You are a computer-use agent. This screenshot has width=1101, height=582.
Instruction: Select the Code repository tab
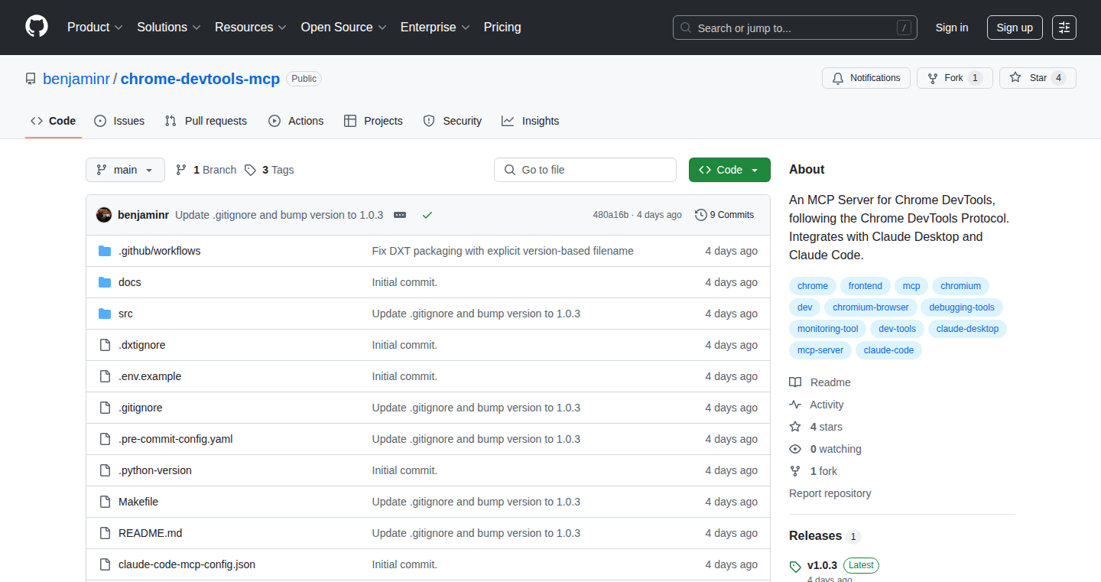(54, 121)
